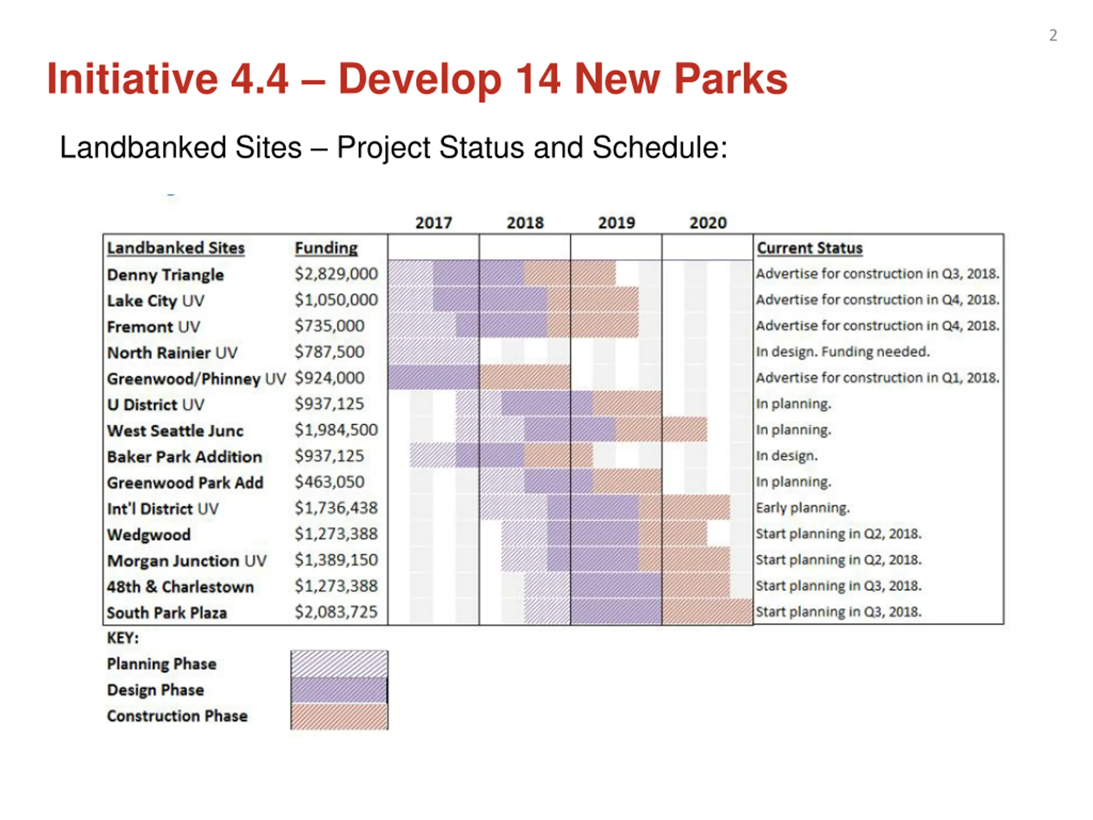Click Lake City 'Advertise for construction in Q4, 2018.' status

pos(878,300)
